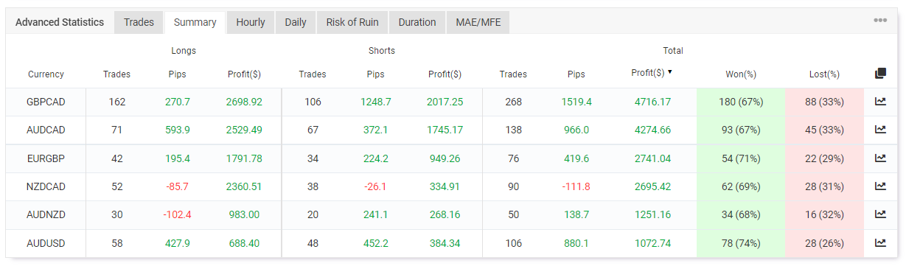Open chart icon for AUDCAD row
The width and height of the screenshot is (906, 266).
click(x=880, y=130)
